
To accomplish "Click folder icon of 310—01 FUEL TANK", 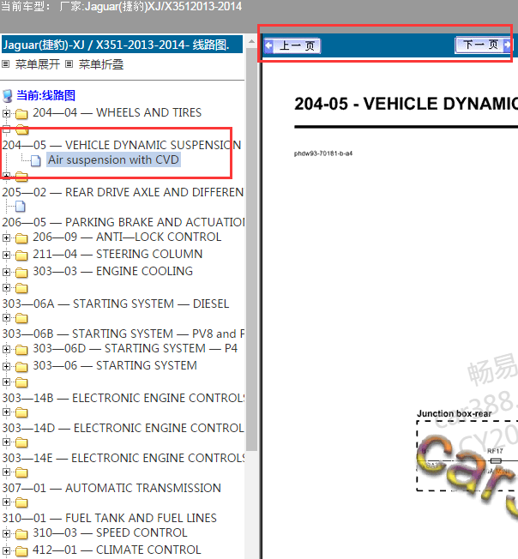I will click(x=21, y=502).
